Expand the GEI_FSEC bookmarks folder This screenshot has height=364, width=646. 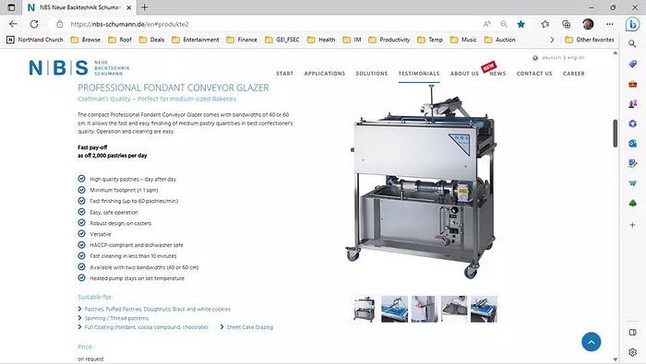[282, 40]
